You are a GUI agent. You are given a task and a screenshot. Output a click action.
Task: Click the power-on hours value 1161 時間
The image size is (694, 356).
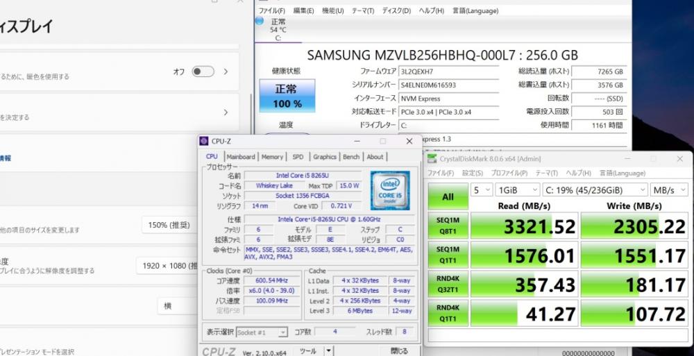pyautogui.click(x=600, y=126)
